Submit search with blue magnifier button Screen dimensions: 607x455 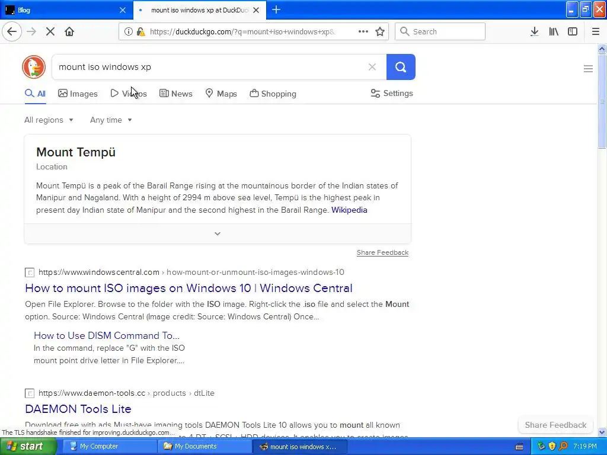coord(401,67)
